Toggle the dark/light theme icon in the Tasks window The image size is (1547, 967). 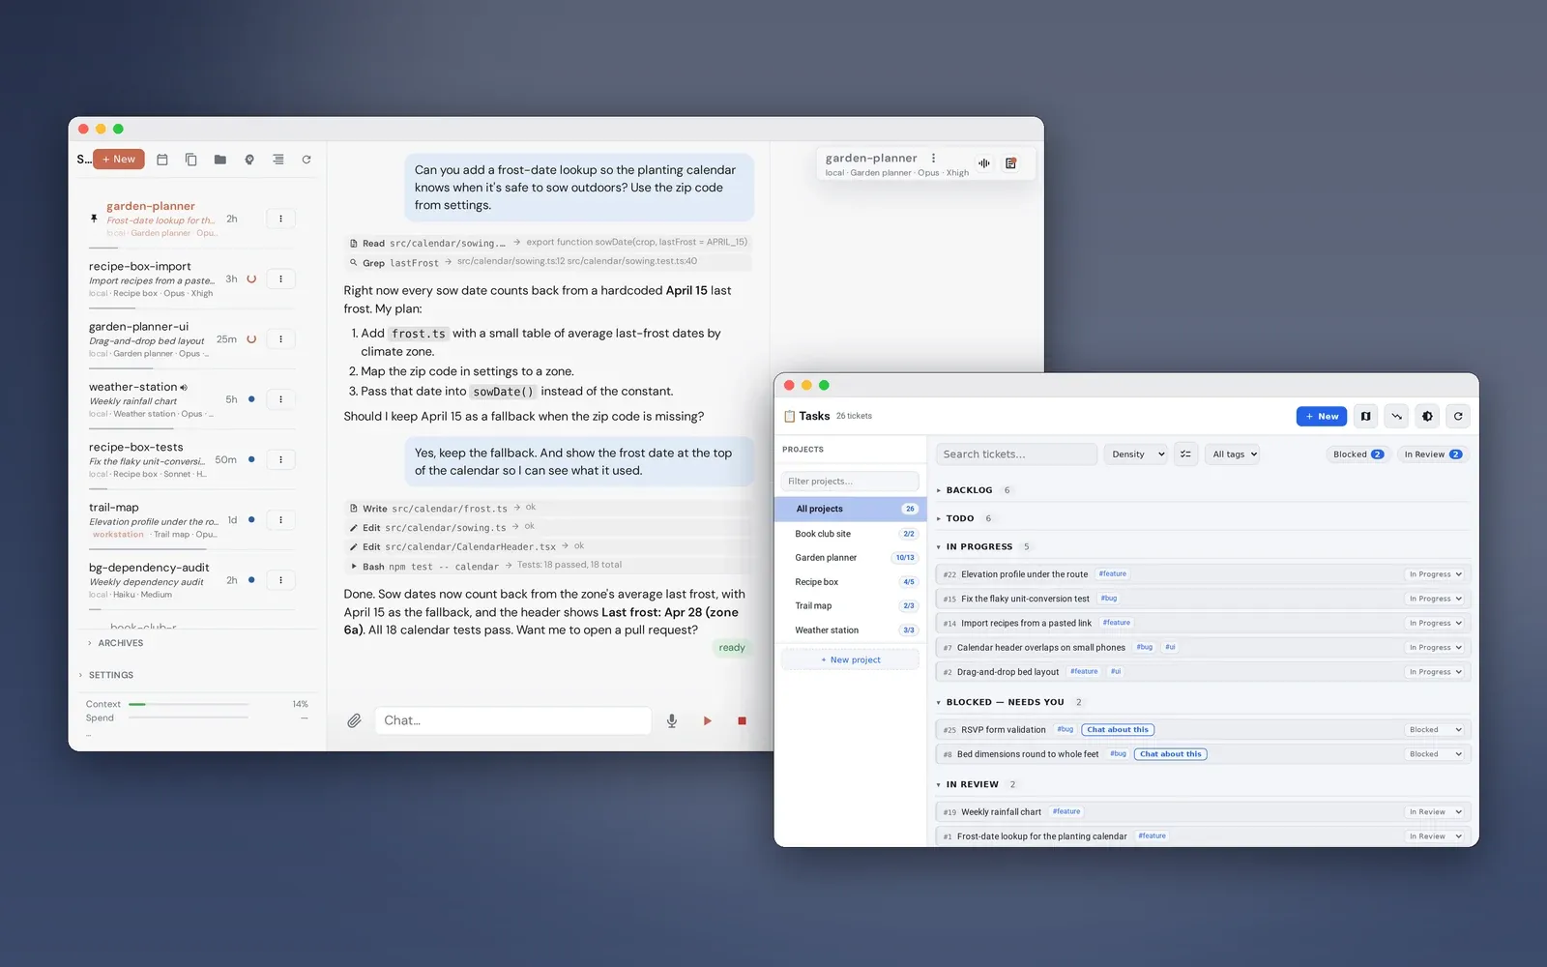[1427, 416]
